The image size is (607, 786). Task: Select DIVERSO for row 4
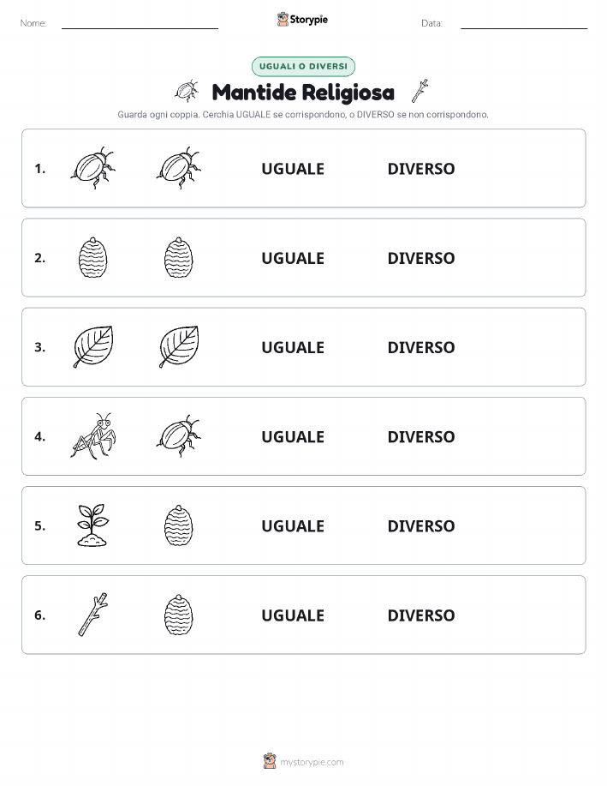coord(421,436)
